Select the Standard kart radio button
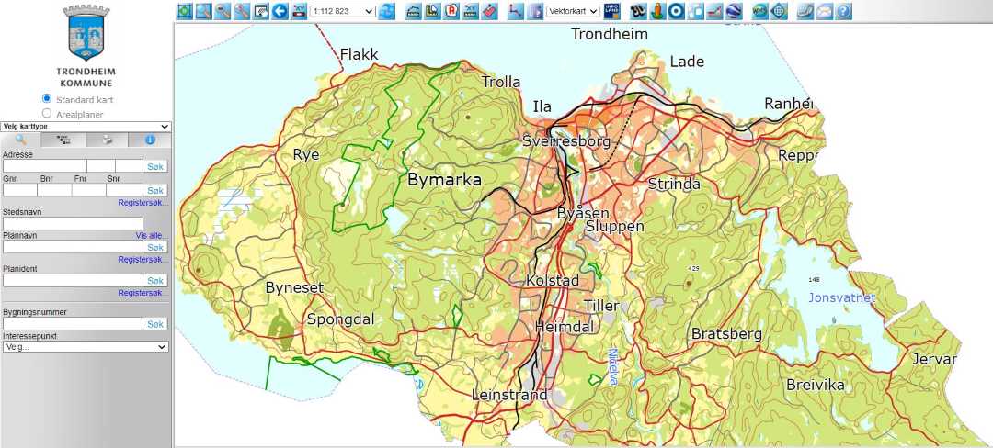 (47, 98)
